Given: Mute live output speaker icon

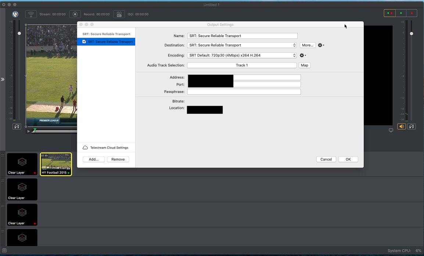Looking at the screenshot, I should coord(401,127).
